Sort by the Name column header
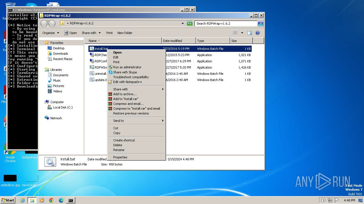Image resolution: width=364 pixels, height=204 pixels. [123, 41]
